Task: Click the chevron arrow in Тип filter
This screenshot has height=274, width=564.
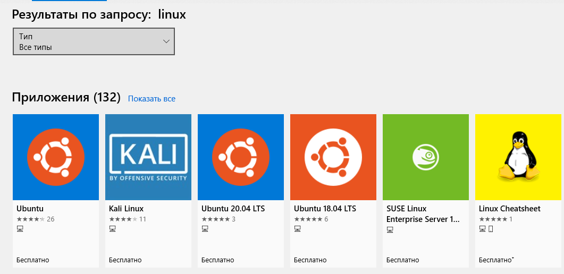Action: pyautogui.click(x=166, y=41)
